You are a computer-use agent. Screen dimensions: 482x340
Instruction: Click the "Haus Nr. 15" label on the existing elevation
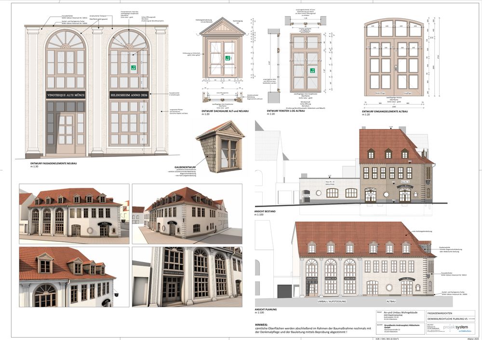coord(330,182)
